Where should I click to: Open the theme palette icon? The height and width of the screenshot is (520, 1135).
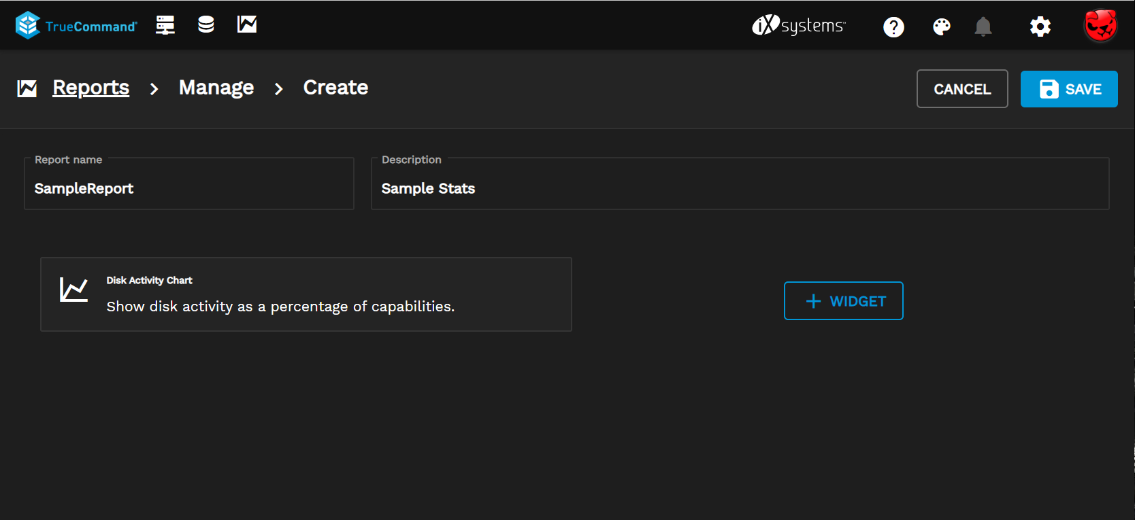tap(942, 27)
